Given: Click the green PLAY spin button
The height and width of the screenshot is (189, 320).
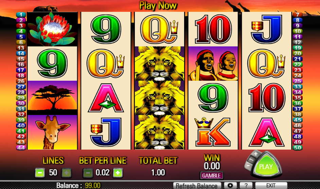Looking at the screenshot, I should click(266, 166).
